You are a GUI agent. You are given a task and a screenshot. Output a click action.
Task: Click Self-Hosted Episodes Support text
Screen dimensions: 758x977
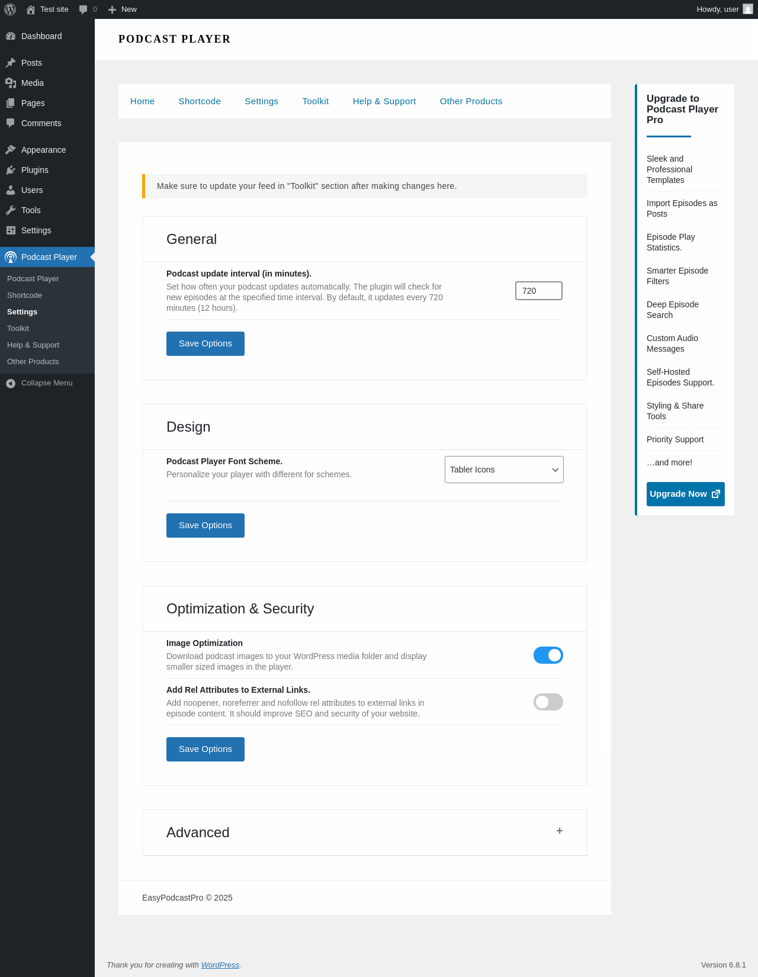click(680, 377)
